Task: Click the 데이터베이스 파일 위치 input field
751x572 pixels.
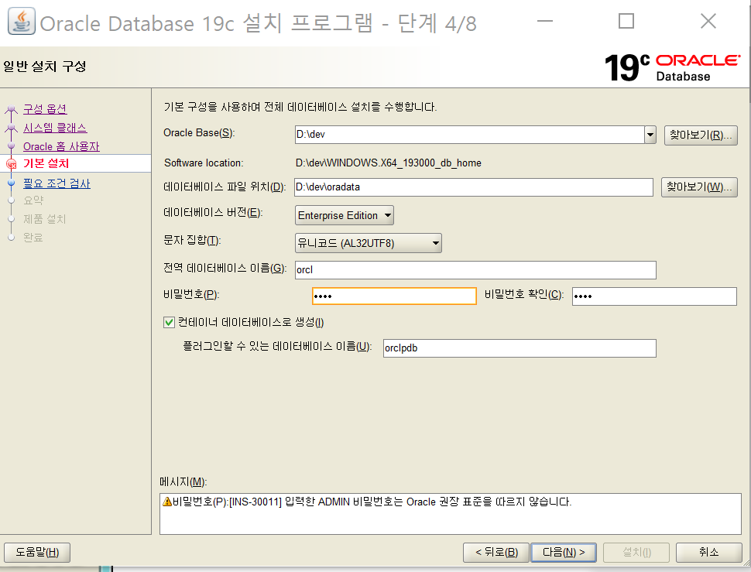Action: pyautogui.click(x=474, y=187)
